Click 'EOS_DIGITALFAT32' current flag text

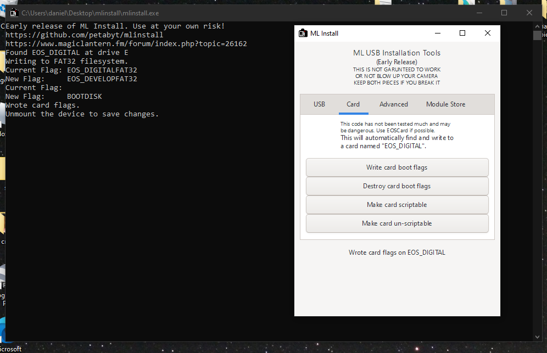(102, 70)
